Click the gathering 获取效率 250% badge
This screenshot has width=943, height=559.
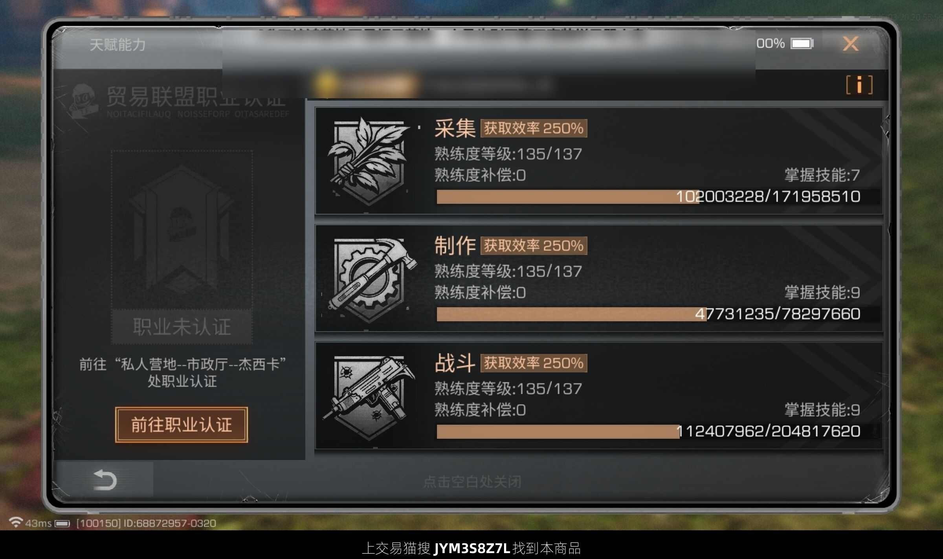point(534,128)
